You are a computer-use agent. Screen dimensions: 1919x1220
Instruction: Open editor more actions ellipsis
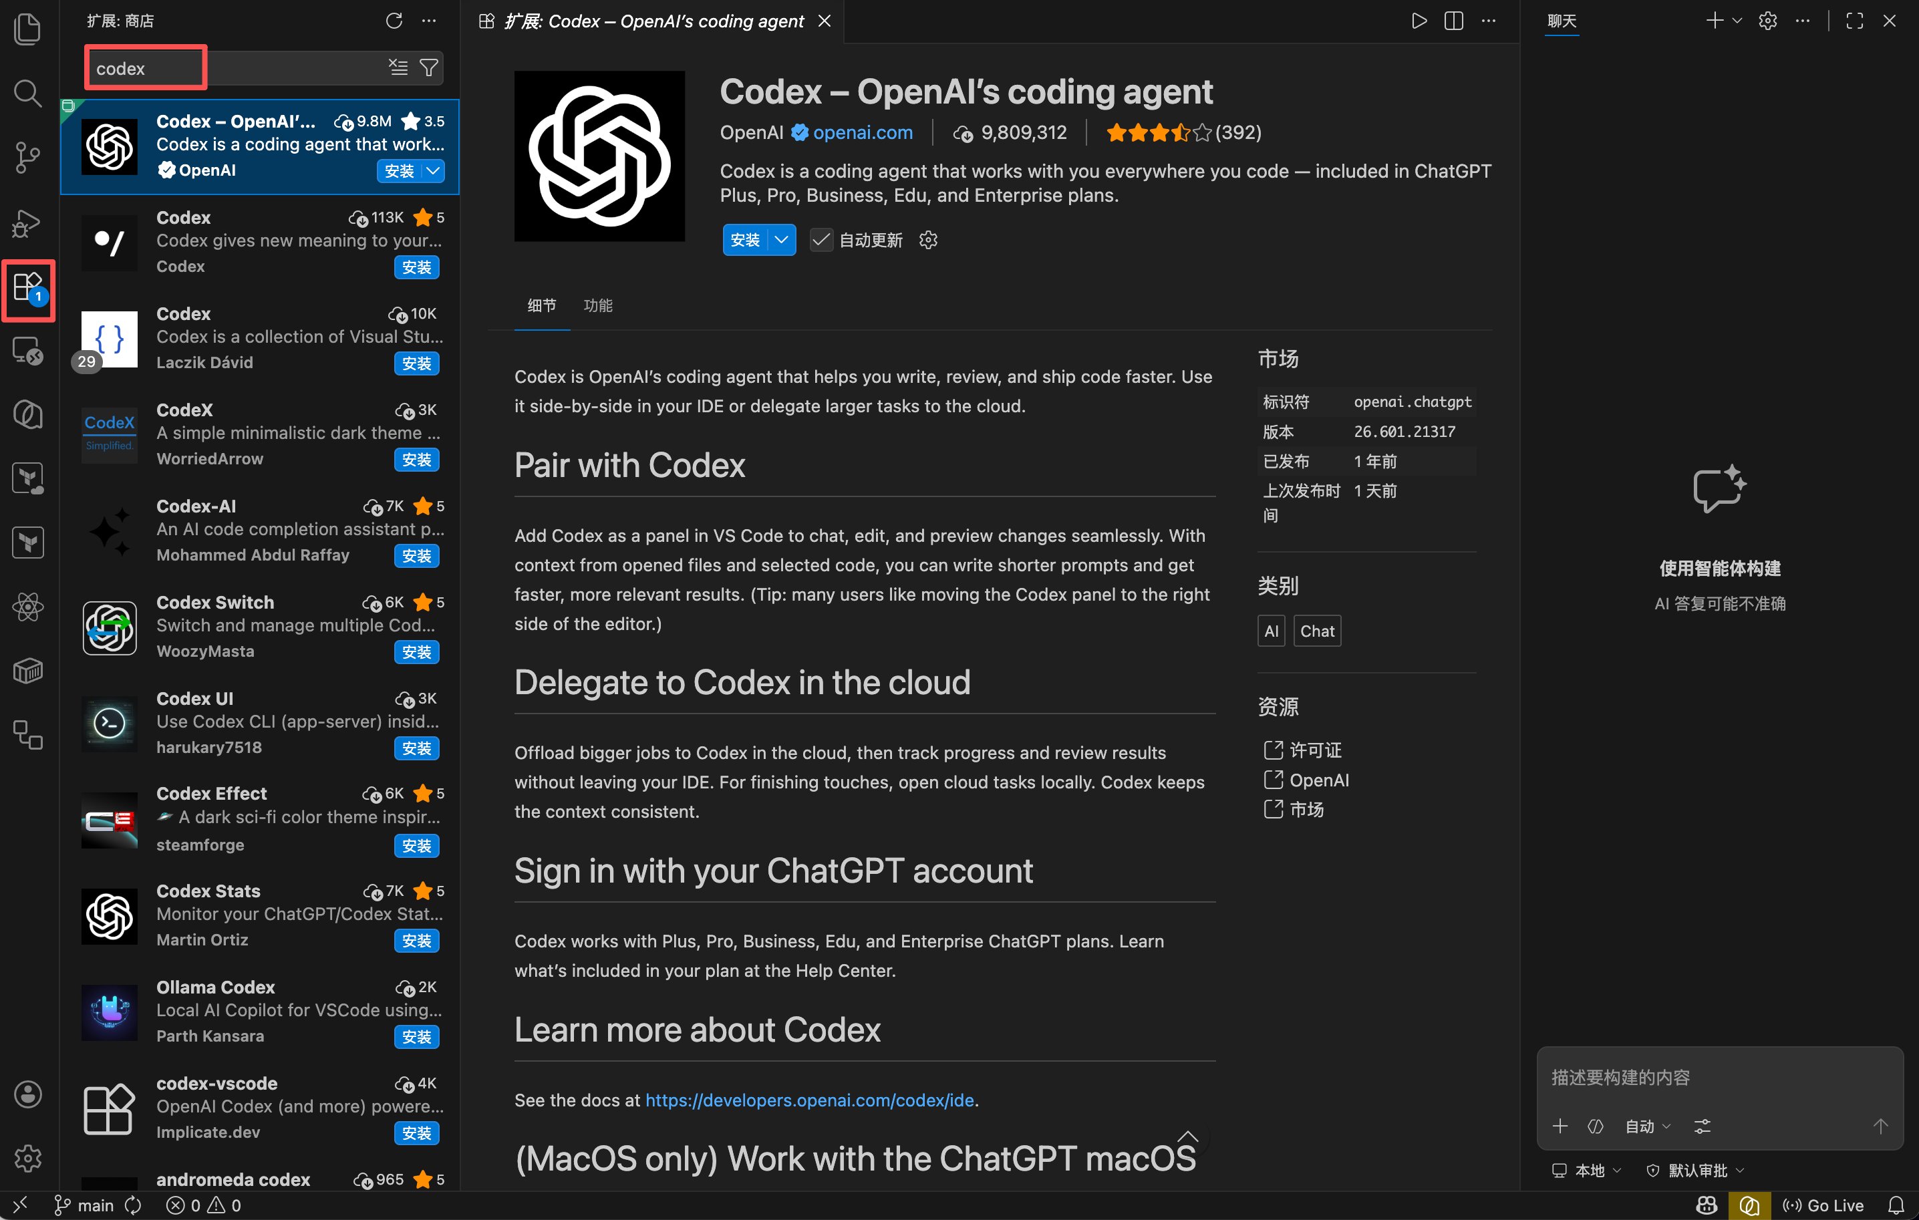tap(1488, 21)
